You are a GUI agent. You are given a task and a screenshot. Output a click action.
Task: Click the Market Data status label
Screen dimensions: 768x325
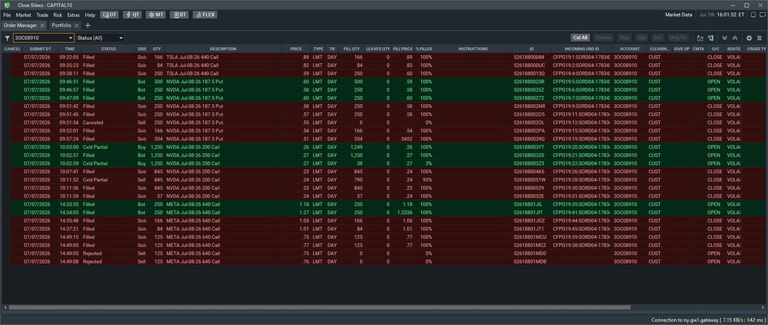[680, 14]
